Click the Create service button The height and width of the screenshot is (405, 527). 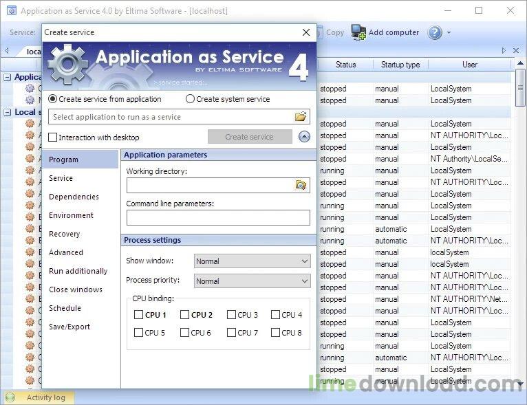[x=250, y=137]
